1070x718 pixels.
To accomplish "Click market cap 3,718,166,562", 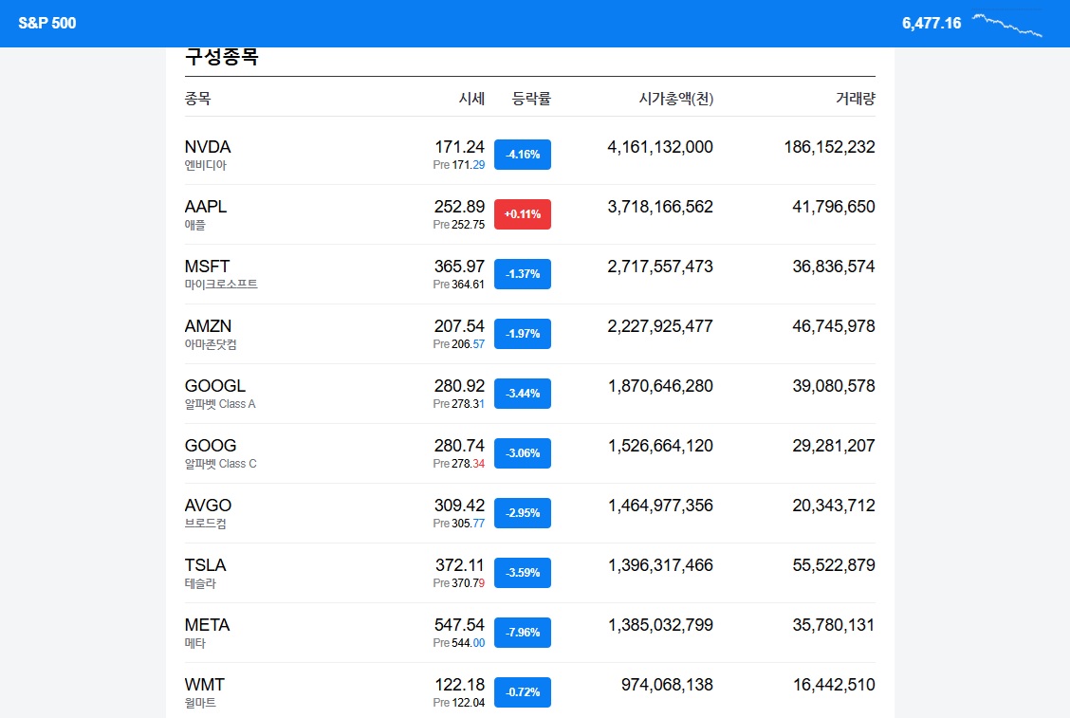I will pos(660,207).
